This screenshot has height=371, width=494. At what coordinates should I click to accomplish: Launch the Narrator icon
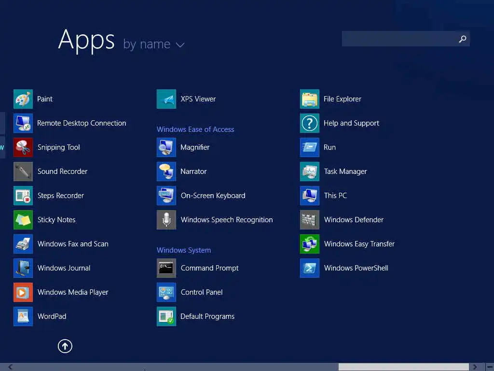166,171
